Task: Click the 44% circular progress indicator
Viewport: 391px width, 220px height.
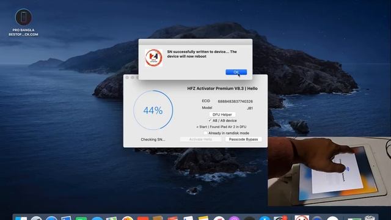Action: point(153,110)
